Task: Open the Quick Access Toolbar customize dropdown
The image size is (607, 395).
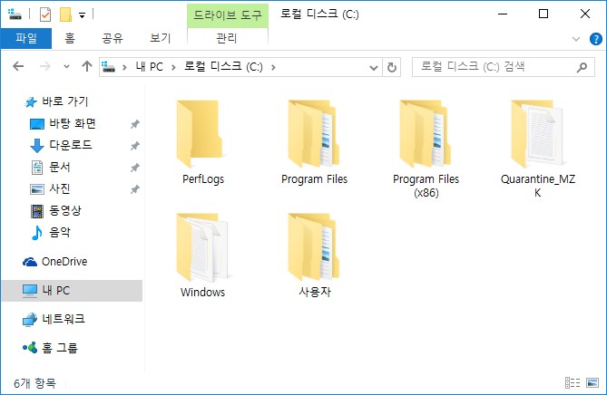Action: pyautogui.click(x=82, y=15)
